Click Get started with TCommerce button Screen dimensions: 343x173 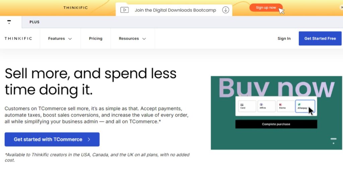(x=52, y=139)
